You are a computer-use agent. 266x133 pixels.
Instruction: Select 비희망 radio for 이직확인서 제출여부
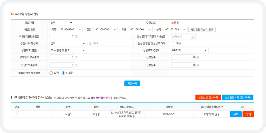(63, 73)
